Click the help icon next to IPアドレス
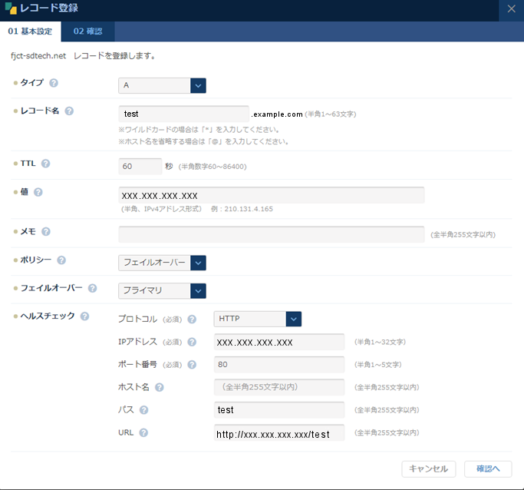 [x=192, y=342]
